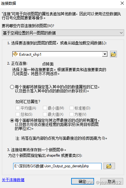
Task: Open folder browse icon beside Extract_shp1 layer
Action: [113, 54]
